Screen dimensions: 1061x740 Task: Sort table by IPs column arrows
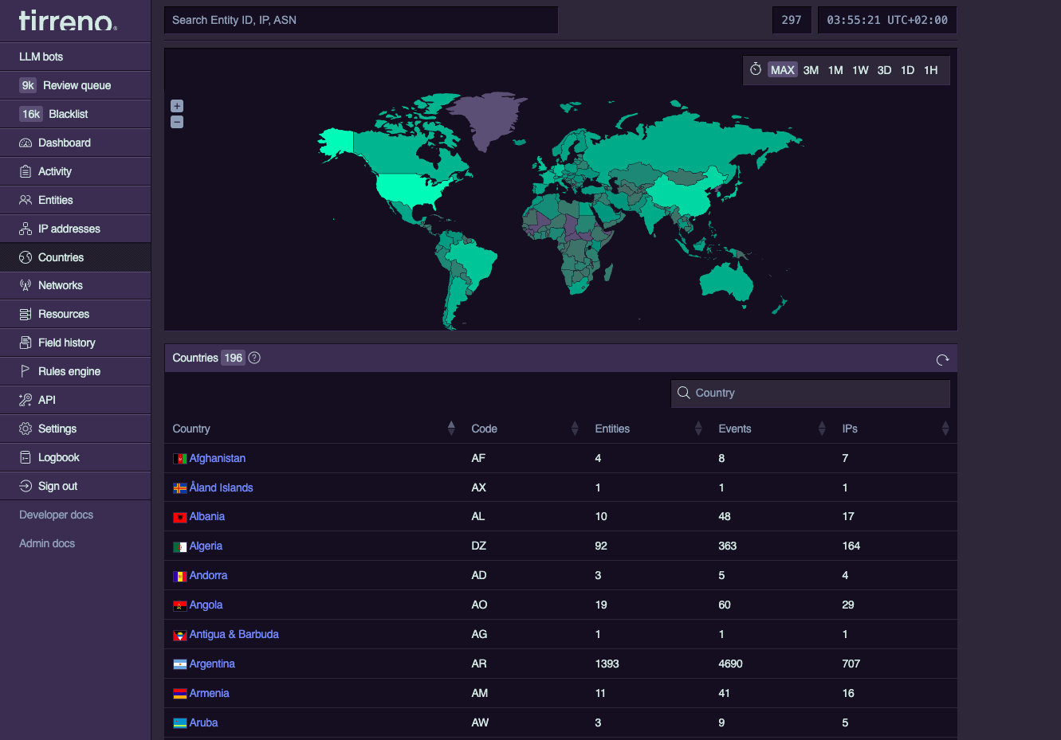945,429
